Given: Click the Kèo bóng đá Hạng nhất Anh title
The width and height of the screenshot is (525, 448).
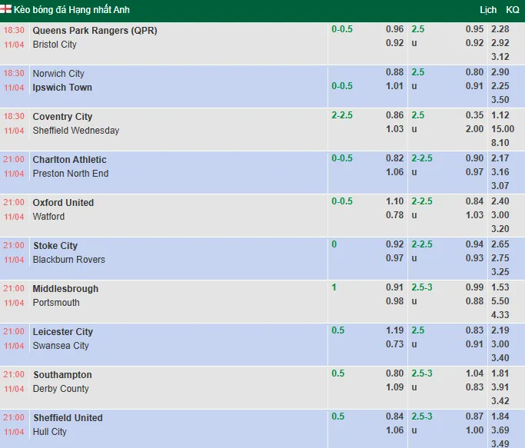Looking at the screenshot, I should point(71,10).
